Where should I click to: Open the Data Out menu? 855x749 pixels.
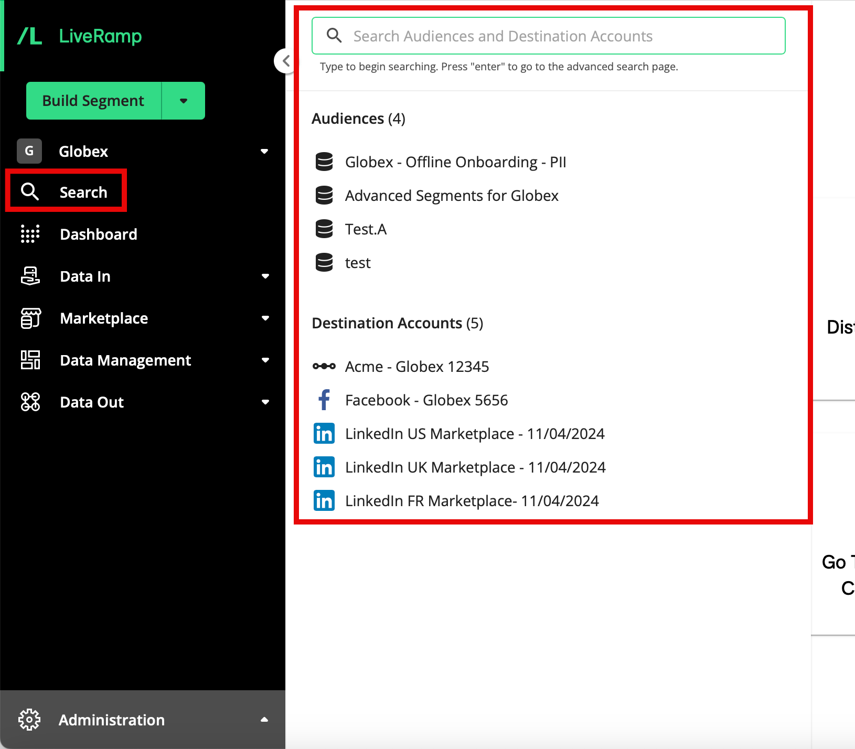pyautogui.click(x=92, y=402)
